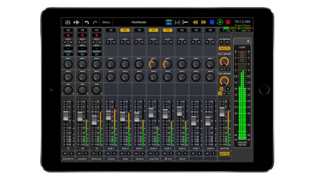328x181 pixels.
Task: Open the S3 output selector on channel 27
Action: pos(68,54)
